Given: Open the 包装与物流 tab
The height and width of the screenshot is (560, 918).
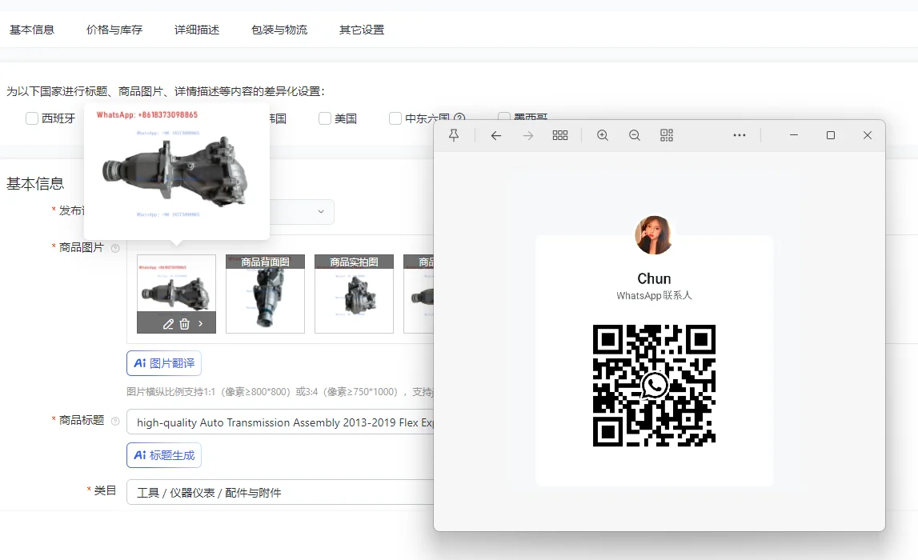Looking at the screenshot, I should click(279, 30).
